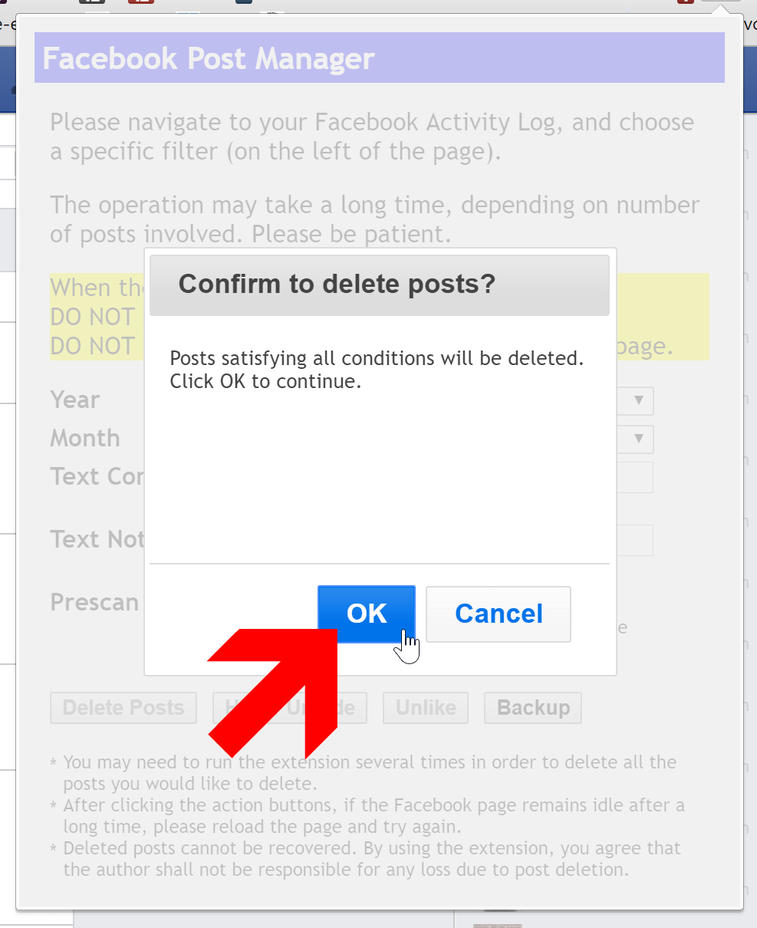This screenshot has height=928, width=757.
Task: Focus the Text Contains input field
Action: point(635,477)
